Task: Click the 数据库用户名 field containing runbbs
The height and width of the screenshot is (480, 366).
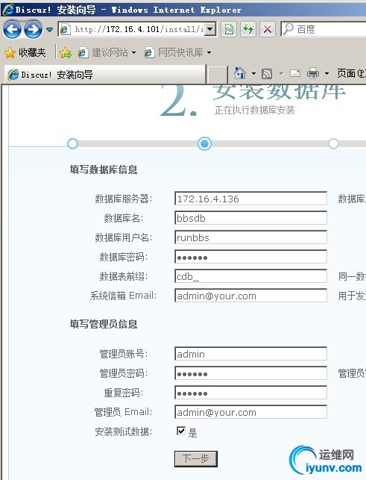Action: tap(250, 237)
